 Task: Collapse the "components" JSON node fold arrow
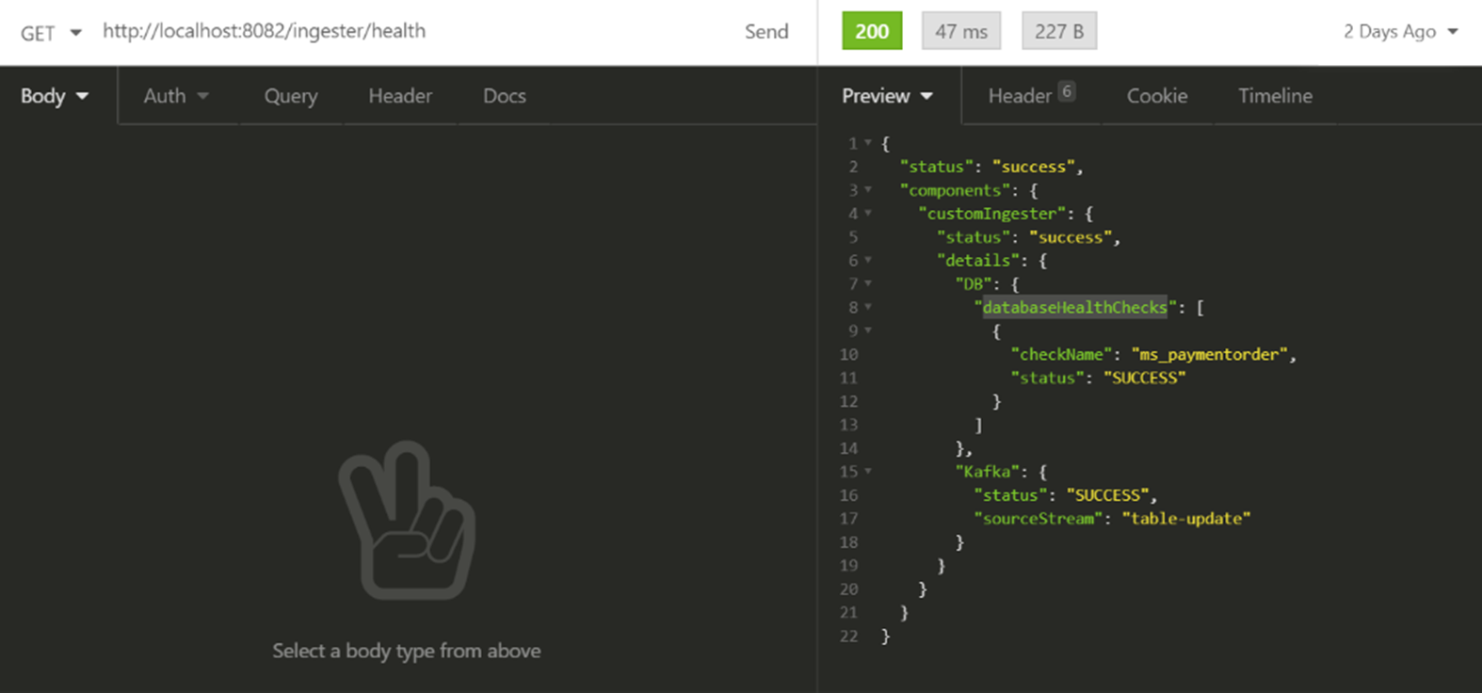(868, 190)
